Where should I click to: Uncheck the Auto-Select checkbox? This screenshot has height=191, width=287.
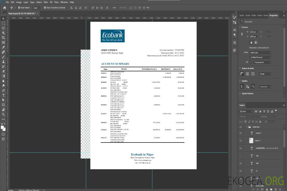click(19, 8)
